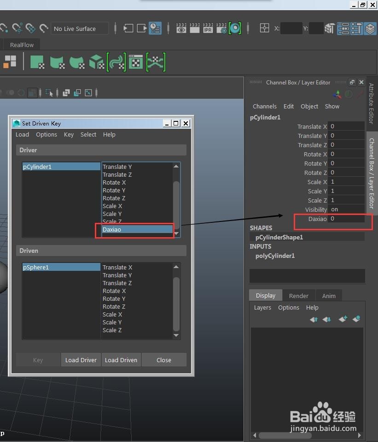Screen dimensions: 378x442
Task: Open the Object menu in Channel Box
Action: pyautogui.click(x=309, y=106)
